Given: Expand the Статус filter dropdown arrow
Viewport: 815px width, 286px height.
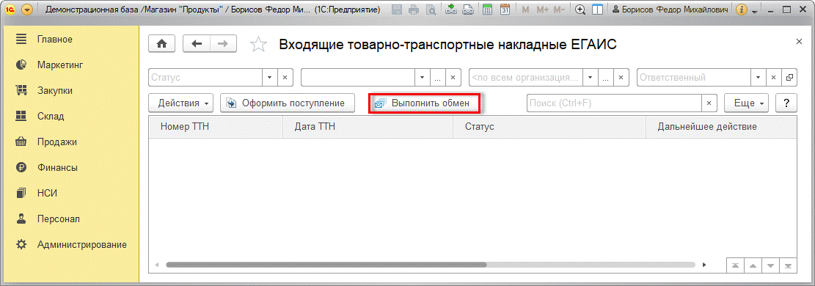Looking at the screenshot, I should click(x=269, y=78).
